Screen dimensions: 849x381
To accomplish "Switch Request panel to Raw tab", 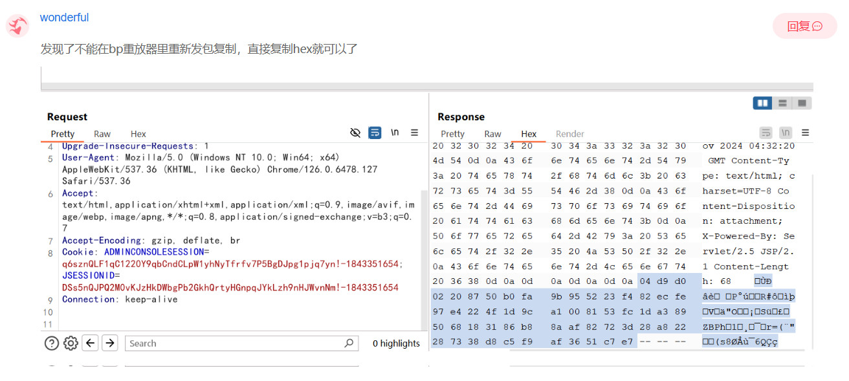I will 102,134.
